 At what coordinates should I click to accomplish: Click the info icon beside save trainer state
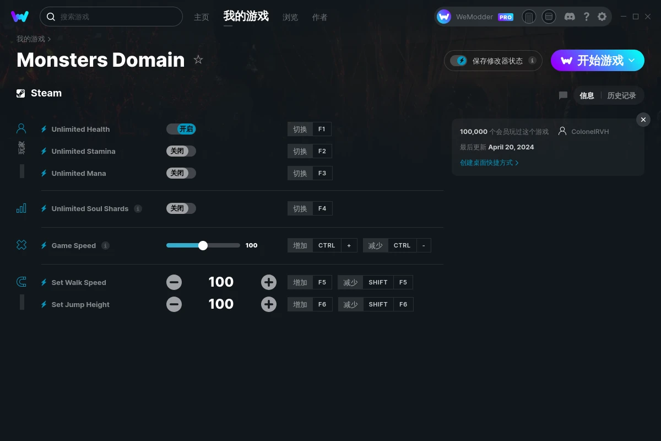pos(532,61)
